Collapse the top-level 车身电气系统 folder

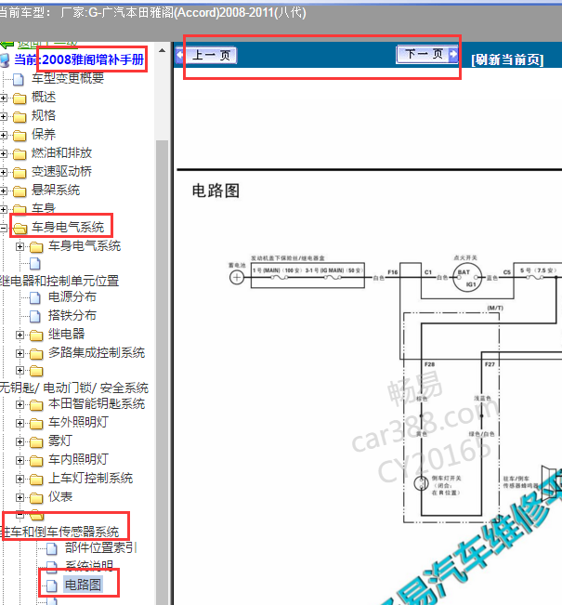tap(4, 228)
